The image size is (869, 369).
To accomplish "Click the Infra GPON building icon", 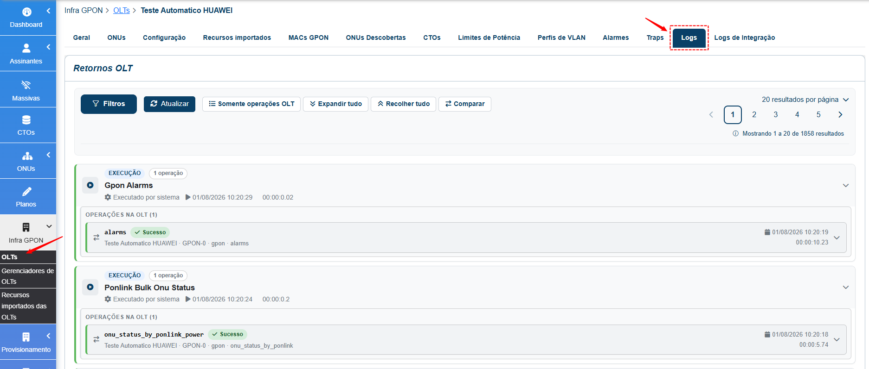I will point(26,227).
